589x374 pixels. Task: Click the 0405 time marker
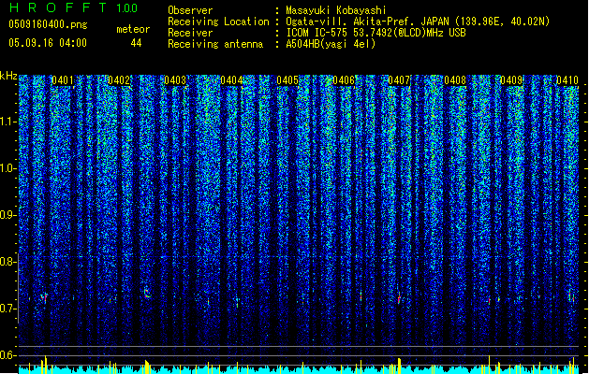click(x=287, y=80)
